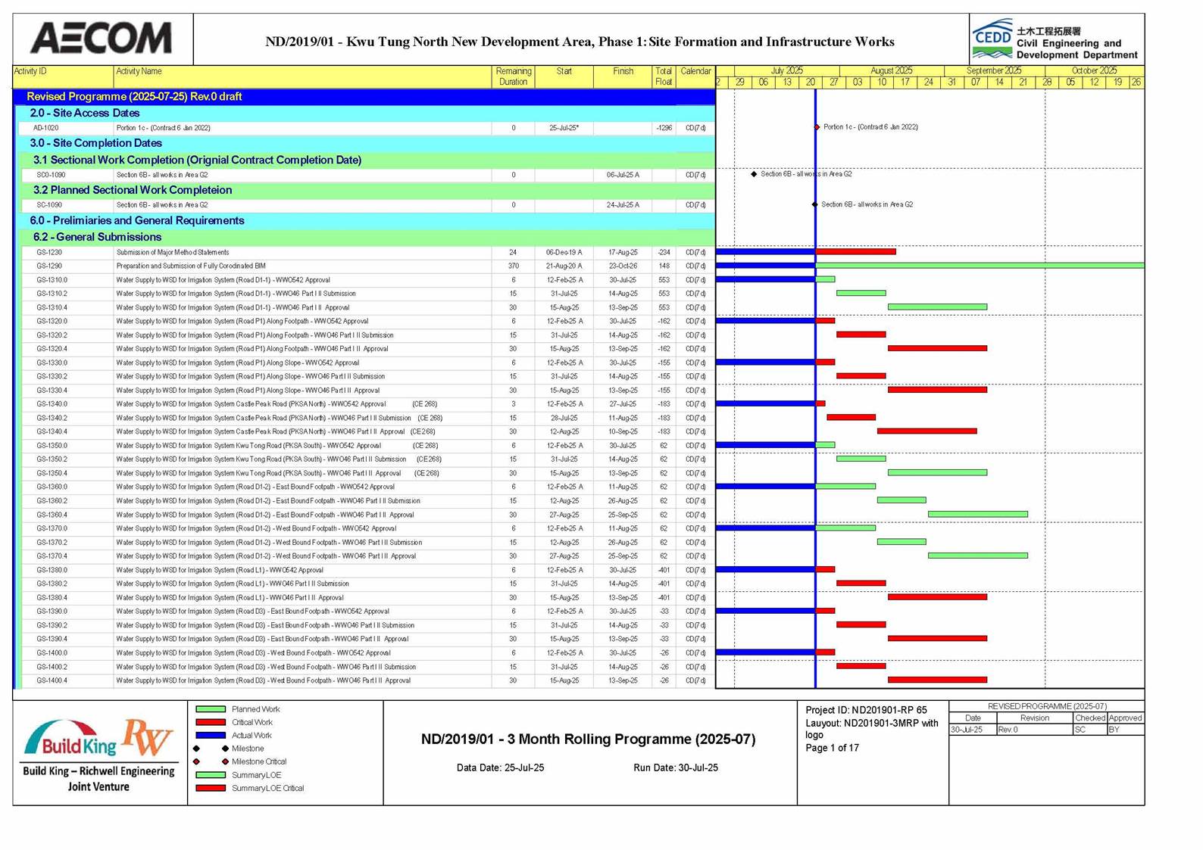Viewport: 1203px width, 850px height.
Task: Click the green bar for GS-1370.4
Action: pyautogui.click(x=978, y=556)
